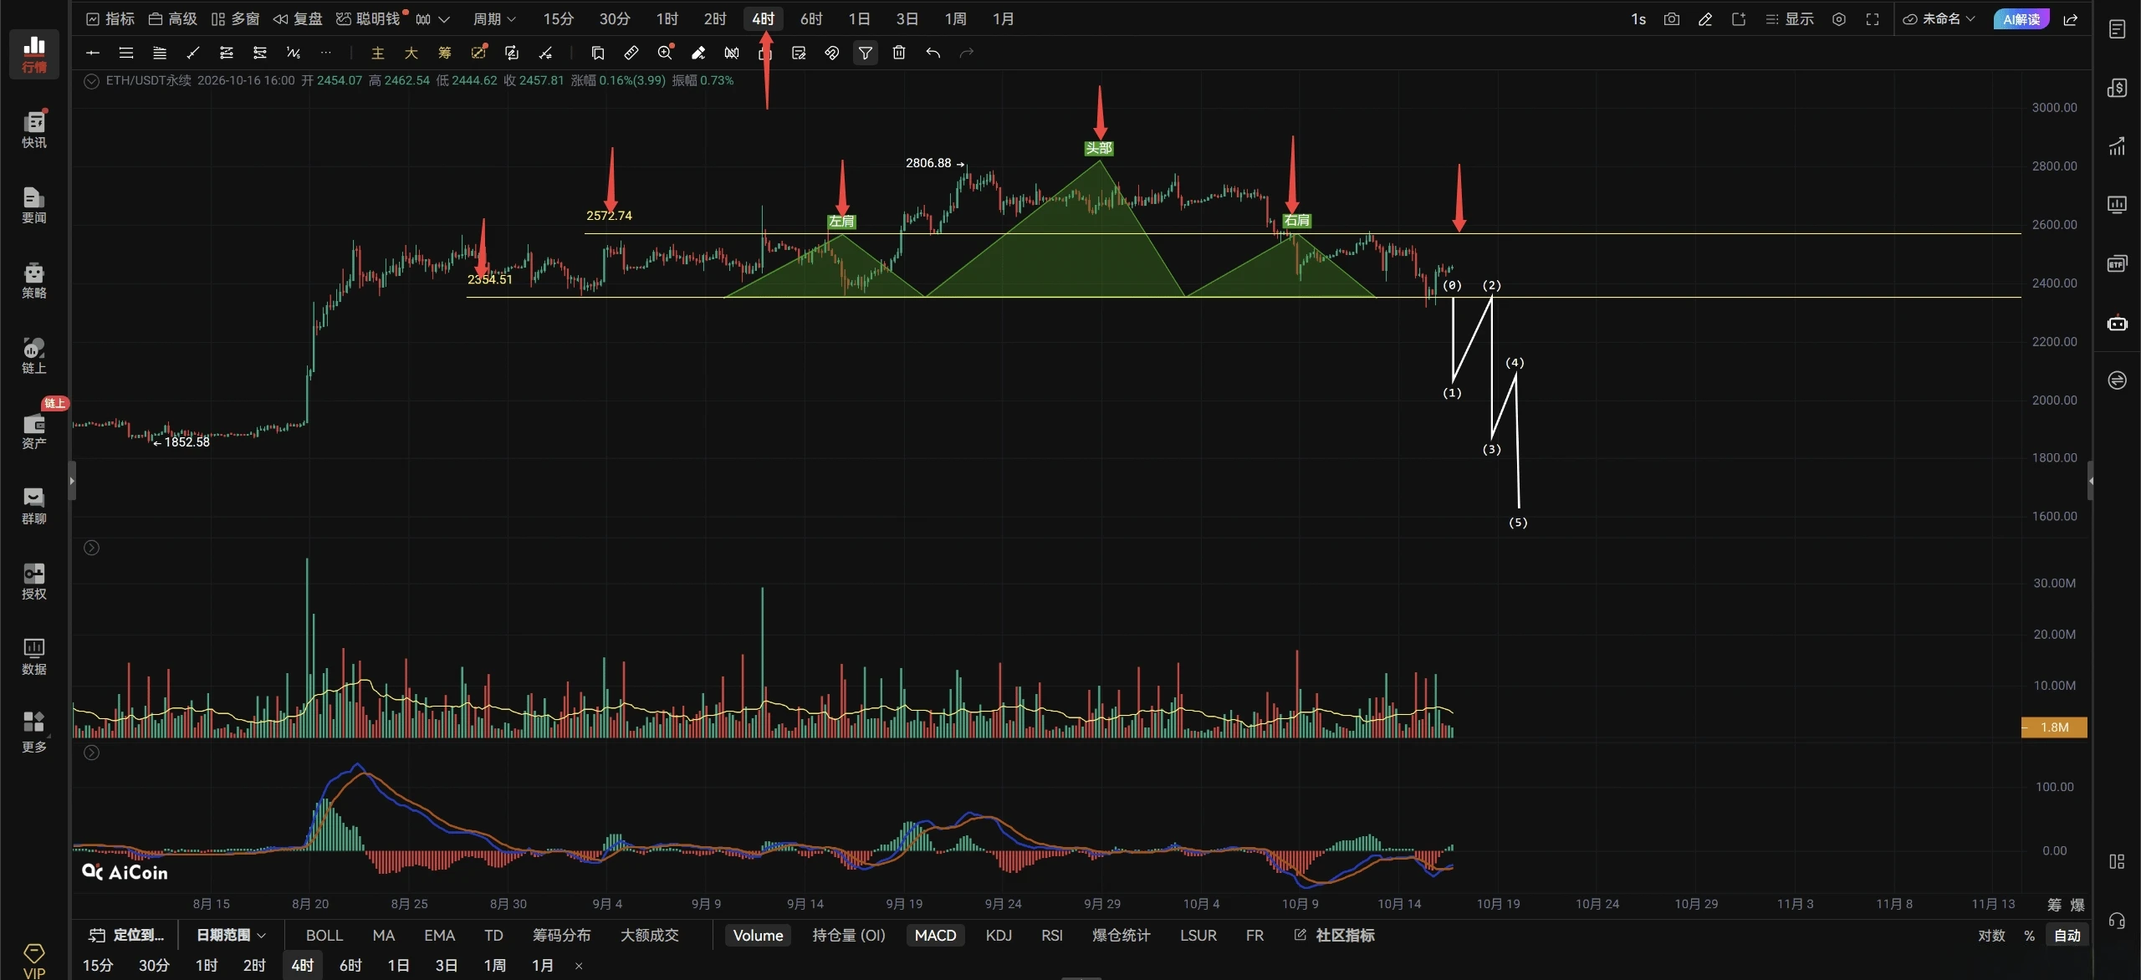Screen dimensions: 2141x980
Task: Click the camera screenshot icon
Action: tap(1671, 19)
